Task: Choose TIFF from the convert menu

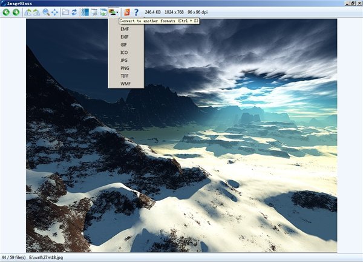Action: point(126,76)
